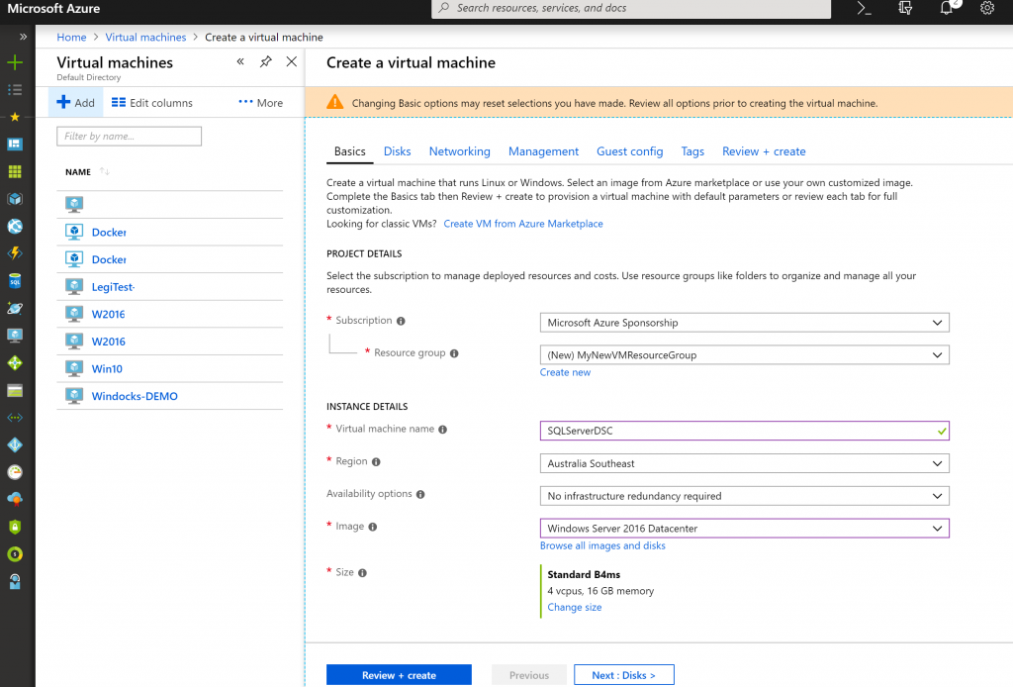Open the directory and subscription filter
1013x687 pixels.
[903, 9]
